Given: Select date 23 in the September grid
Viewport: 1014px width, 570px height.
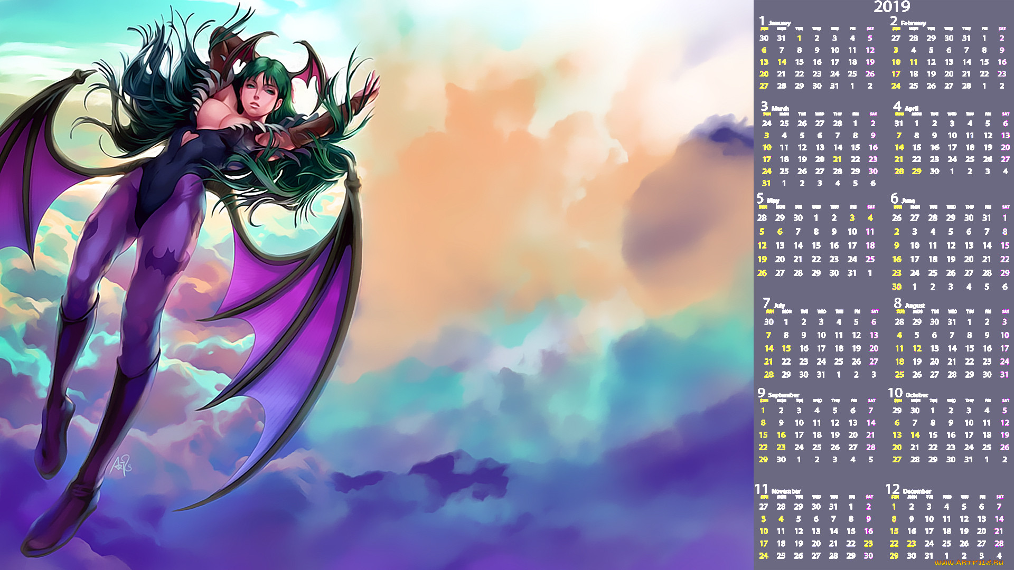Looking at the screenshot, I should (782, 447).
